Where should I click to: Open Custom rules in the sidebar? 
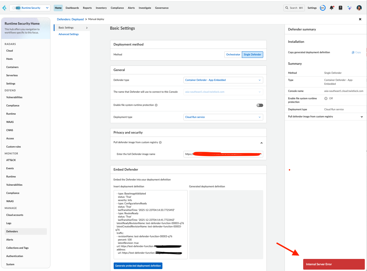(x=13, y=147)
